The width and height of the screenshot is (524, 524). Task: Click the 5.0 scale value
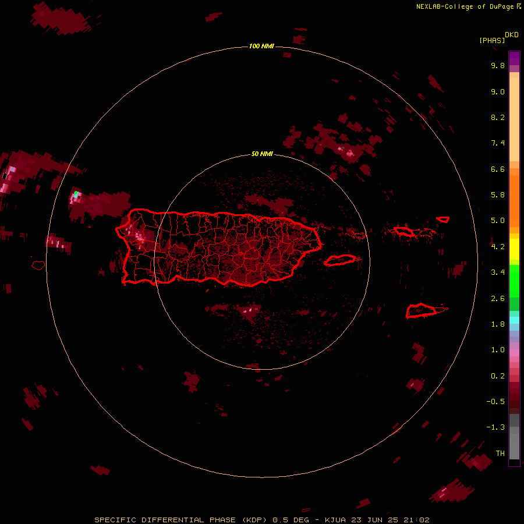[498, 221]
